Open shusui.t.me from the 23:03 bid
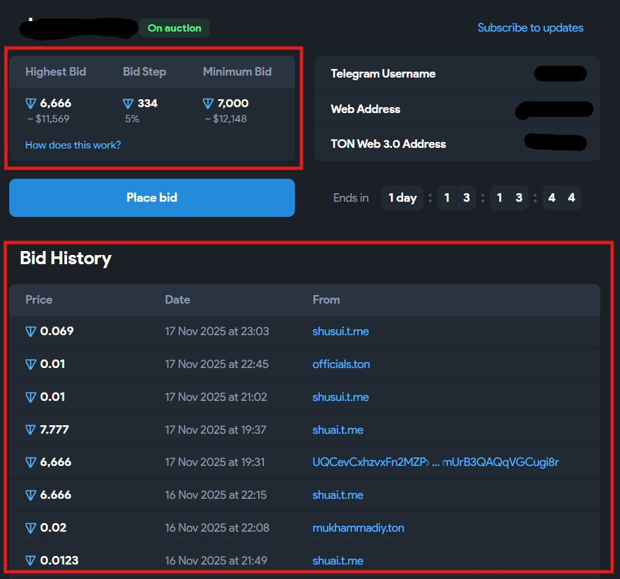 (340, 331)
